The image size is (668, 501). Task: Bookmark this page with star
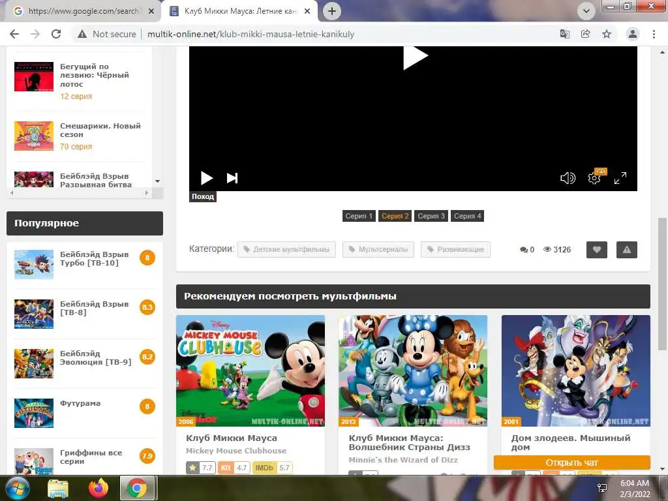tap(607, 34)
